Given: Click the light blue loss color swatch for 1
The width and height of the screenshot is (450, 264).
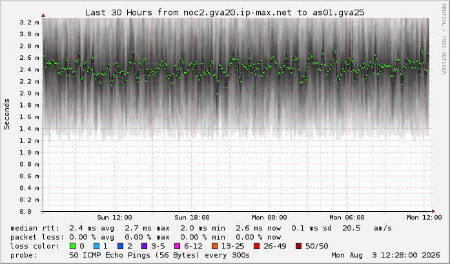Looking at the screenshot, I should [x=96, y=246].
